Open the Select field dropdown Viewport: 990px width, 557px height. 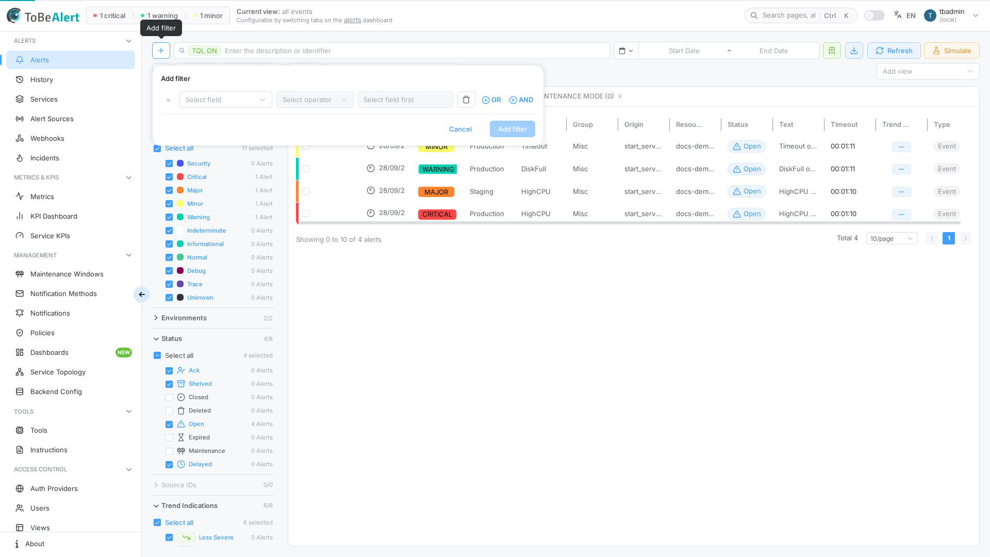[x=225, y=100]
